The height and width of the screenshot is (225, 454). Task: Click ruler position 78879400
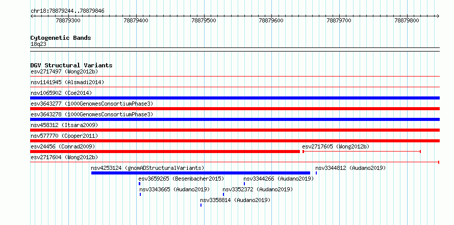click(136, 20)
